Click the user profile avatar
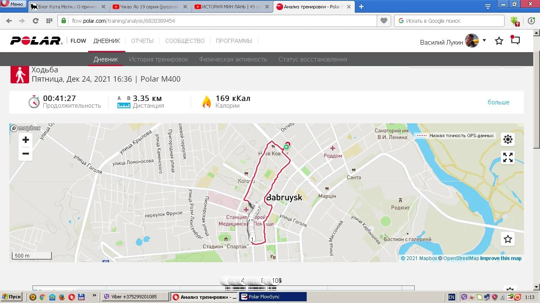The width and height of the screenshot is (540, 303). (472, 41)
